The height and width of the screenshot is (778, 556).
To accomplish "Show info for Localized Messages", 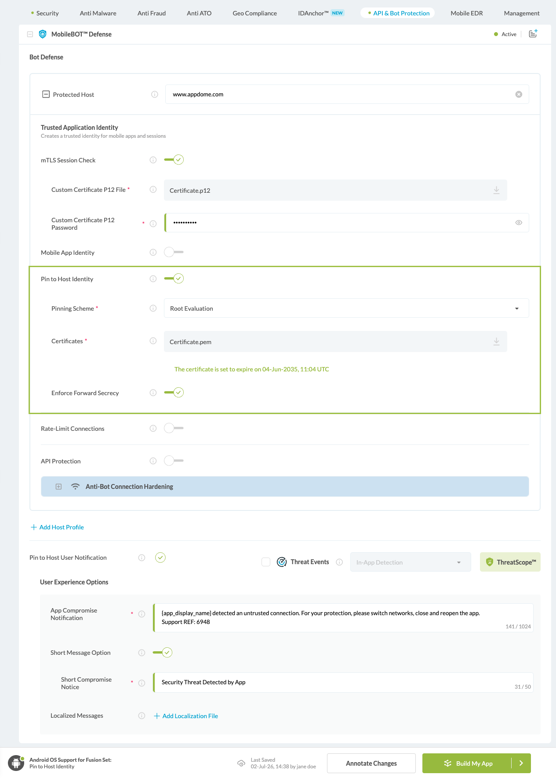I will (142, 716).
